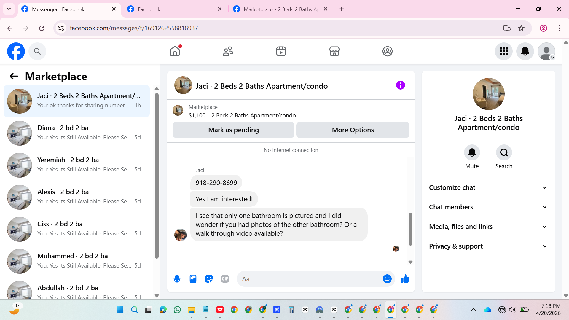Click the chat messages scrollbar thumb
Screen dimensions: 569x320
(x=410, y=229)
